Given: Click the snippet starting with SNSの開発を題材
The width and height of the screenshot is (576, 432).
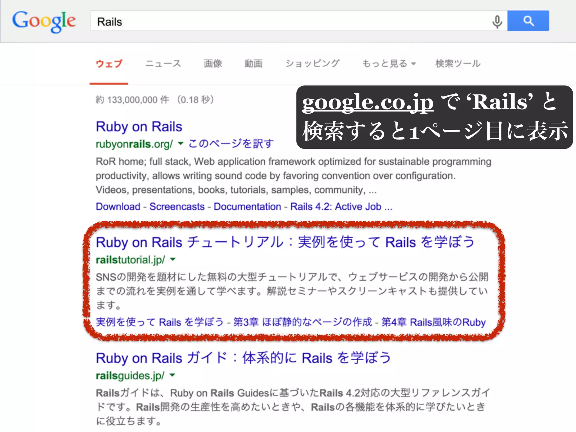Looking at the screenshot, I should point(292,291).
